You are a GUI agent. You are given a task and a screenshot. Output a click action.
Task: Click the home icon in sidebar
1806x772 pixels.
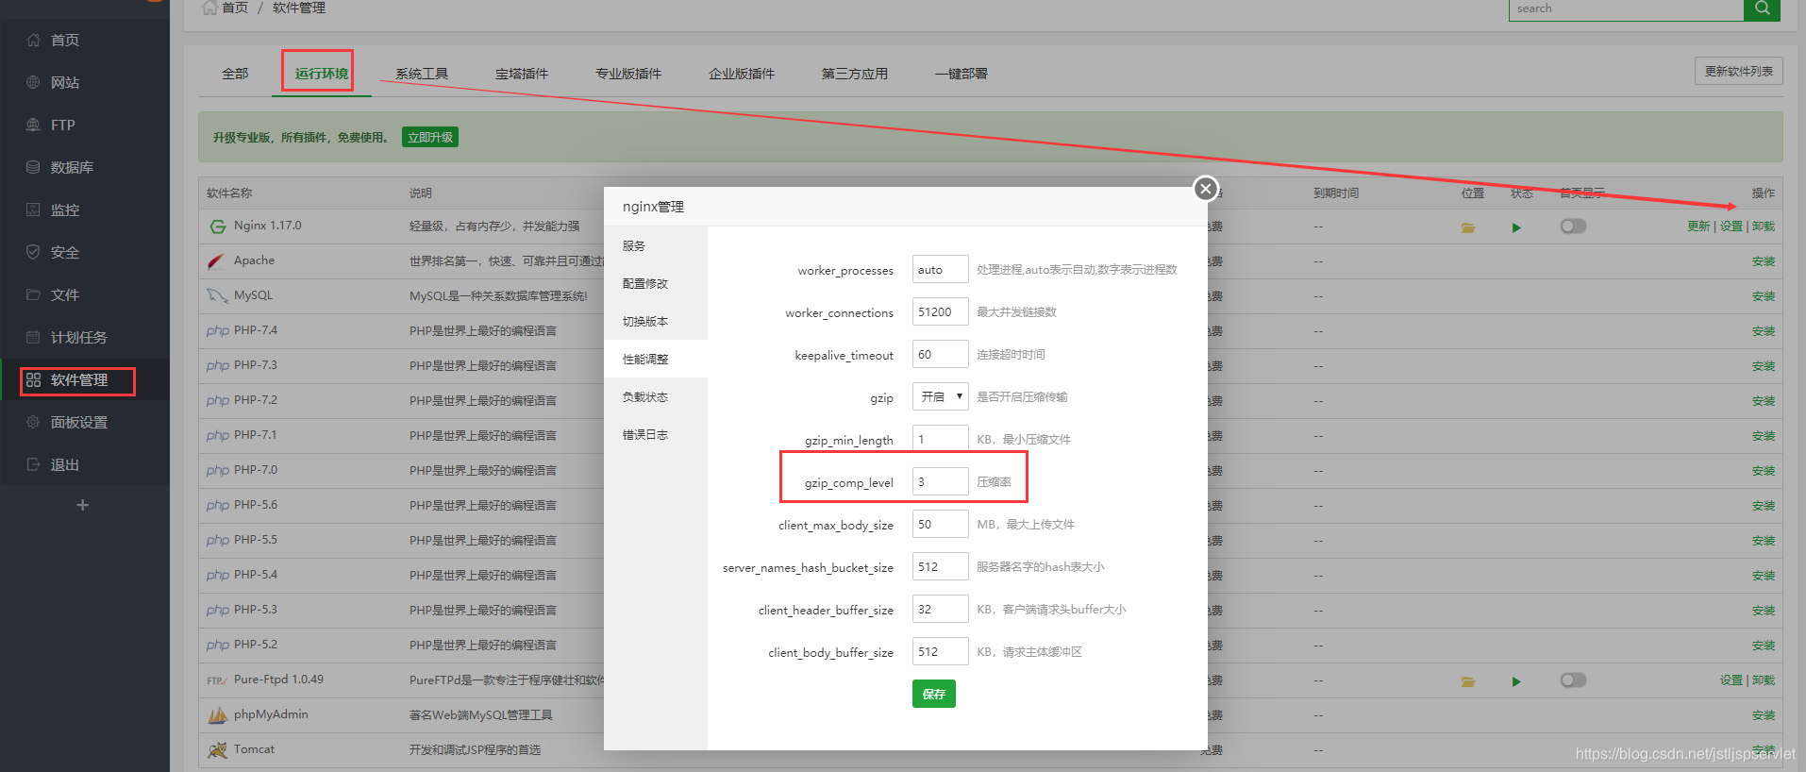33,40
